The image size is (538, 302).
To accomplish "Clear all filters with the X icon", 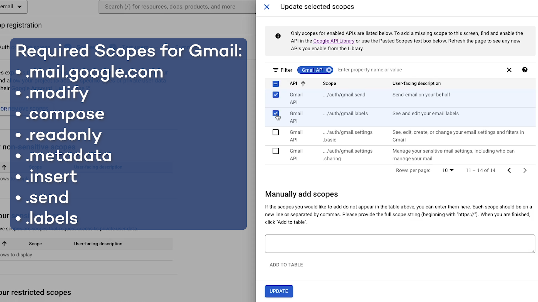I will [509, 70].
